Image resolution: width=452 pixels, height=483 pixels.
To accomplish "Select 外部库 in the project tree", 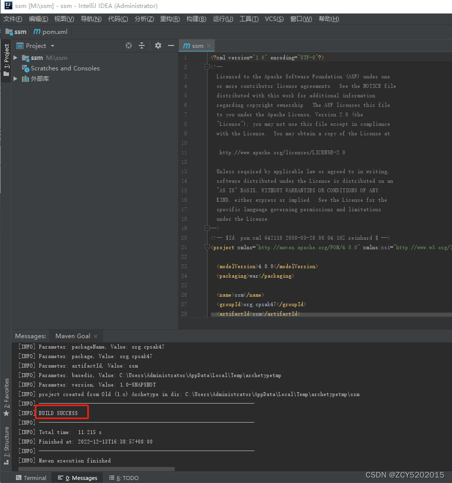I will (40, 79).
